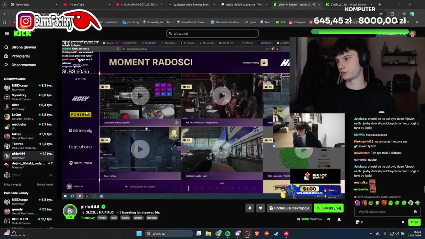The width and height of the screenshot is (425, 239).
Task: Open Brave browser from the taskbar
Action: tap(257, 234)
